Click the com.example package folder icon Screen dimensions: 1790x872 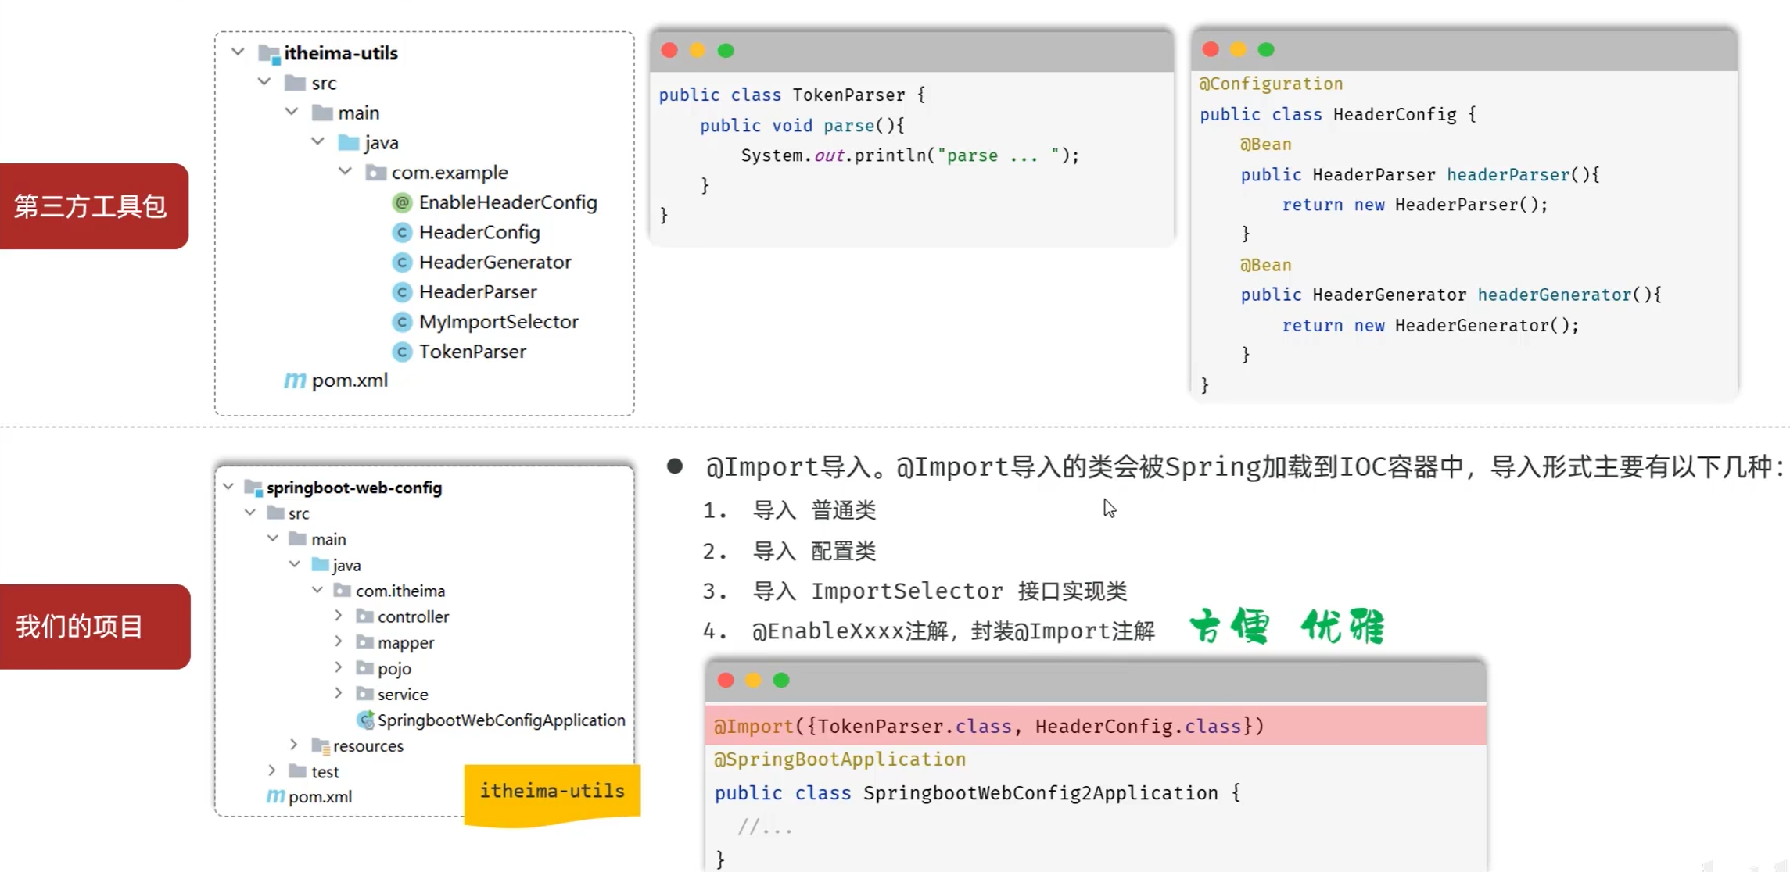[x=375, y=173]
